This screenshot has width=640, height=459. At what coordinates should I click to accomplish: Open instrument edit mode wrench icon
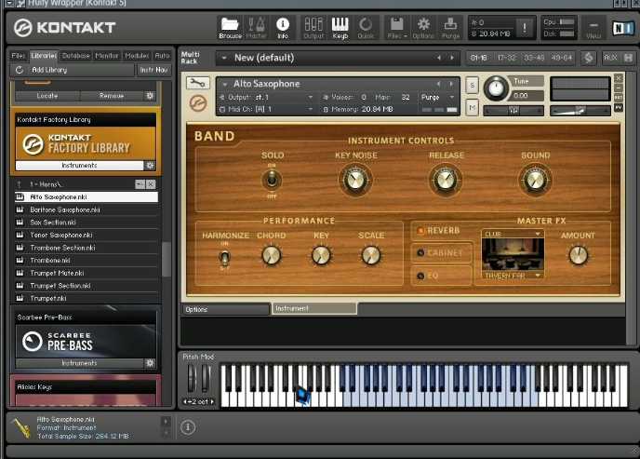[x=197, y=83]
